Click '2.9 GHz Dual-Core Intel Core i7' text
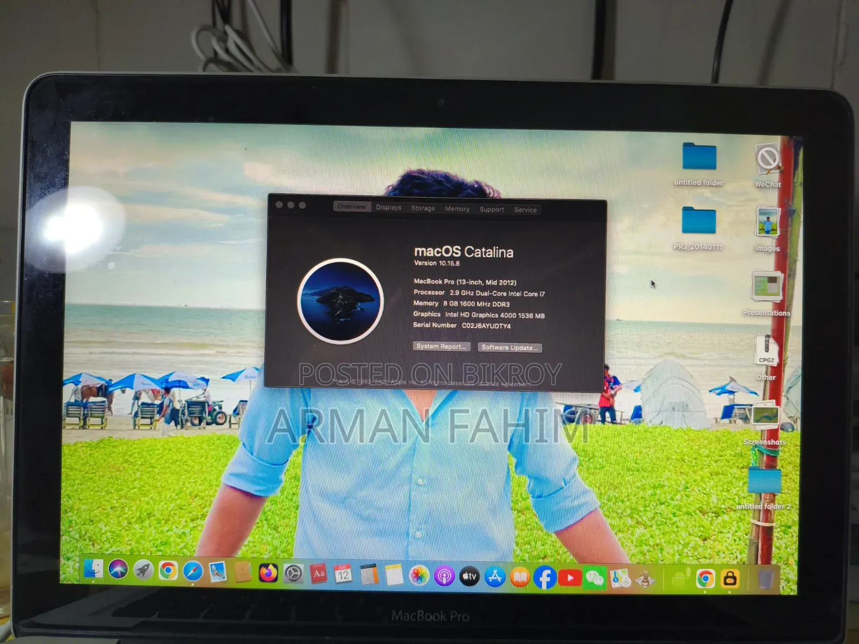This screenshot has width=859, height=644. pos(497,294)
